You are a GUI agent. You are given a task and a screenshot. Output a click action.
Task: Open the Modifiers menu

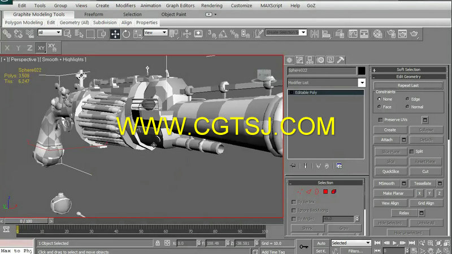[125, 6]
